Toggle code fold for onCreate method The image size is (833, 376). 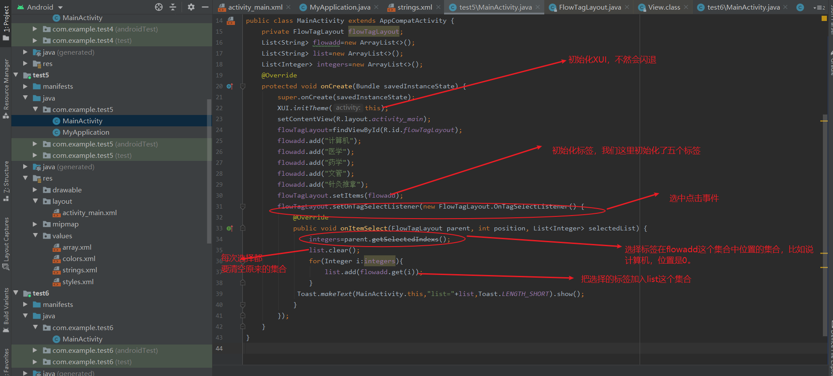[243, 87]
